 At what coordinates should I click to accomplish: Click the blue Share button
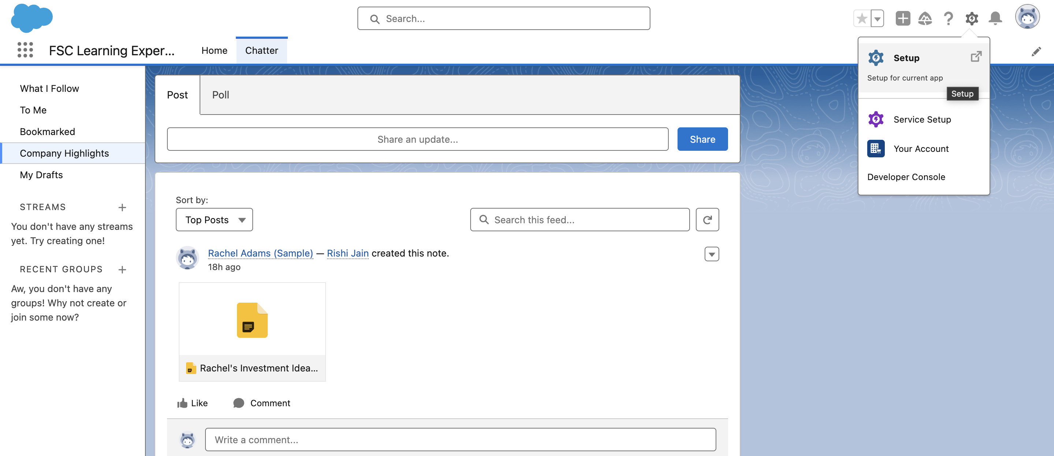[702, 139]
